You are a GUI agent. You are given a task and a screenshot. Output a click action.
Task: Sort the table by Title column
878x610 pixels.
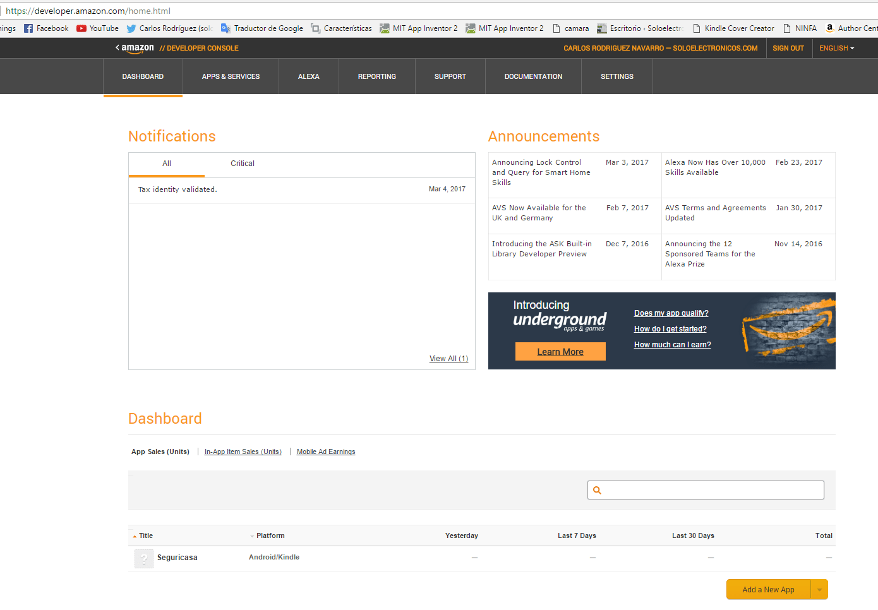click(x=145, y=535)
